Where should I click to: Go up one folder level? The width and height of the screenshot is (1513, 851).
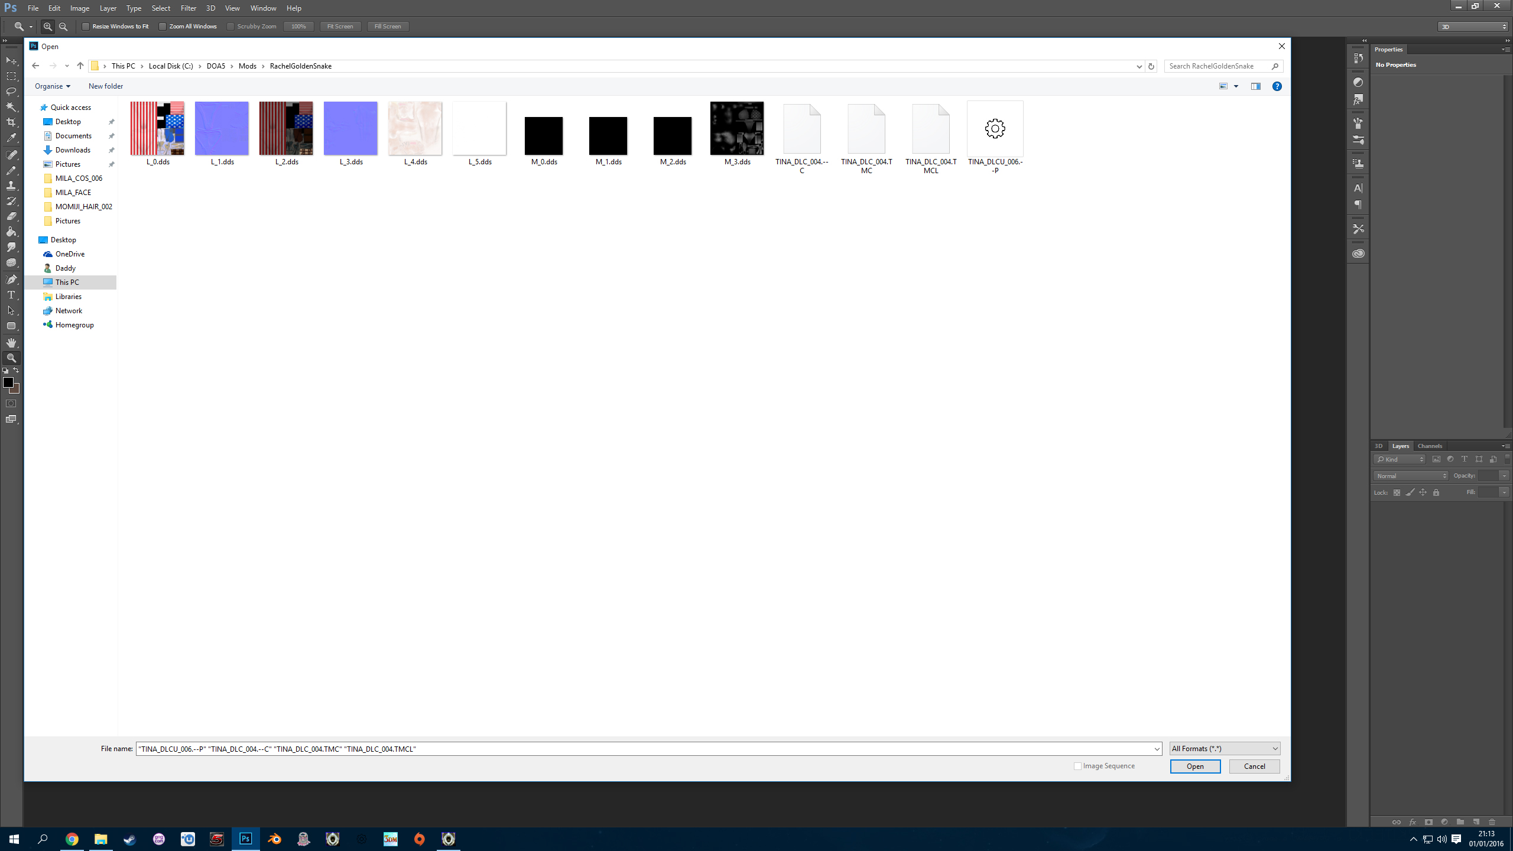click(x=80, y=66)
